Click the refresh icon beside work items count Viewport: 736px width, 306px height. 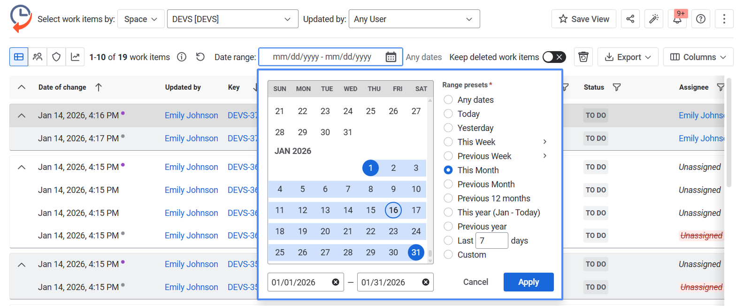tap(200, 57)
